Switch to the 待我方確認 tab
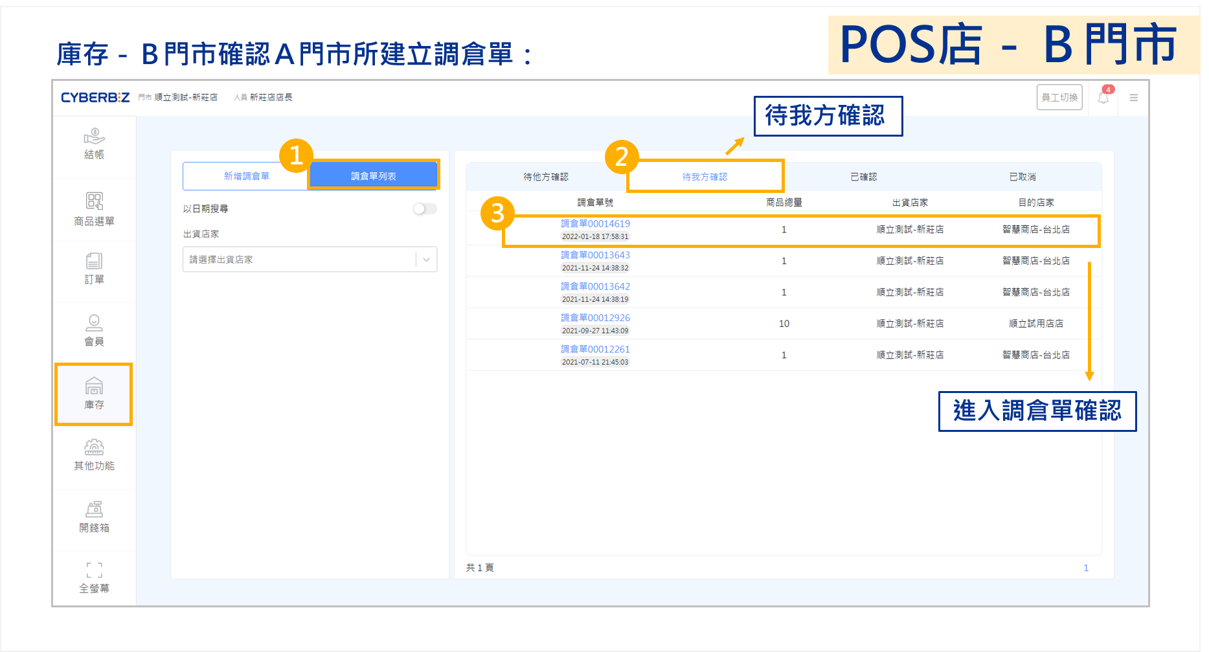 pyautogui.click(x=705, y=177)
